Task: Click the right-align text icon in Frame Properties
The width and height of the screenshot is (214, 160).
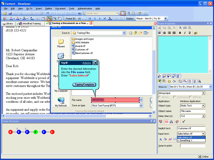Action: (169, 33)
